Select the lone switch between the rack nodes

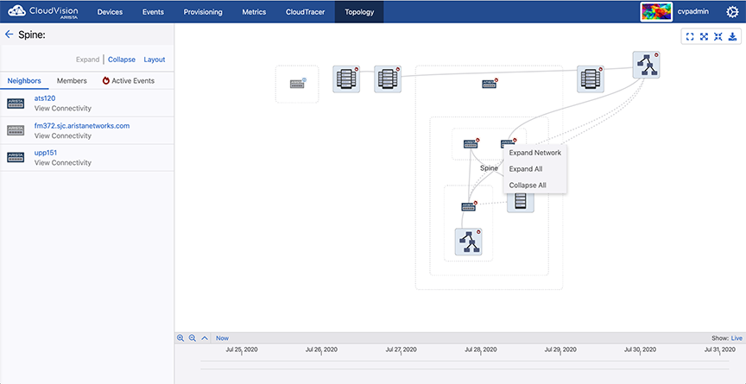click(x=489, y=84)
